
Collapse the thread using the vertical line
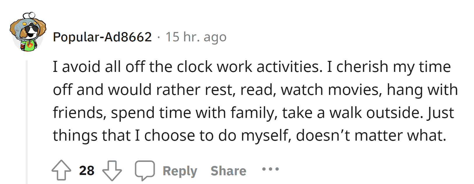[x=27, y=122]
